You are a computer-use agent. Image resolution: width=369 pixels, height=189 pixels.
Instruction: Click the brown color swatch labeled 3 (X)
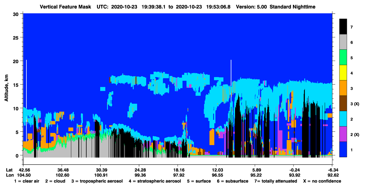343,103
